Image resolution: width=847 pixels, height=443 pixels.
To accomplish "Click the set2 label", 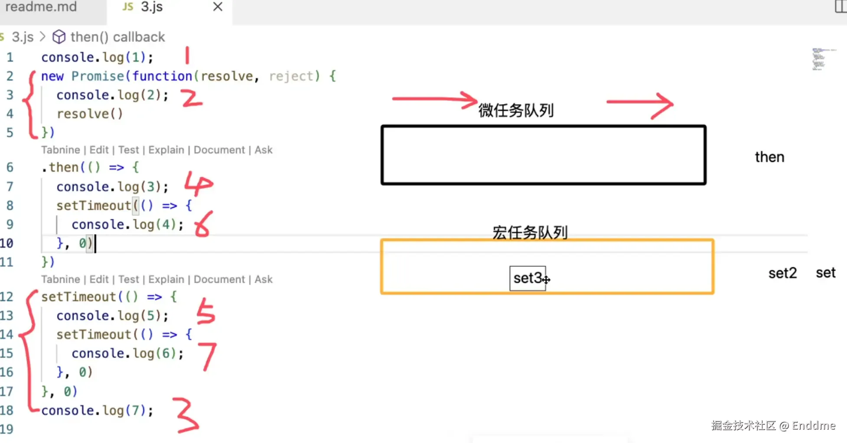I will coord(782,273).
